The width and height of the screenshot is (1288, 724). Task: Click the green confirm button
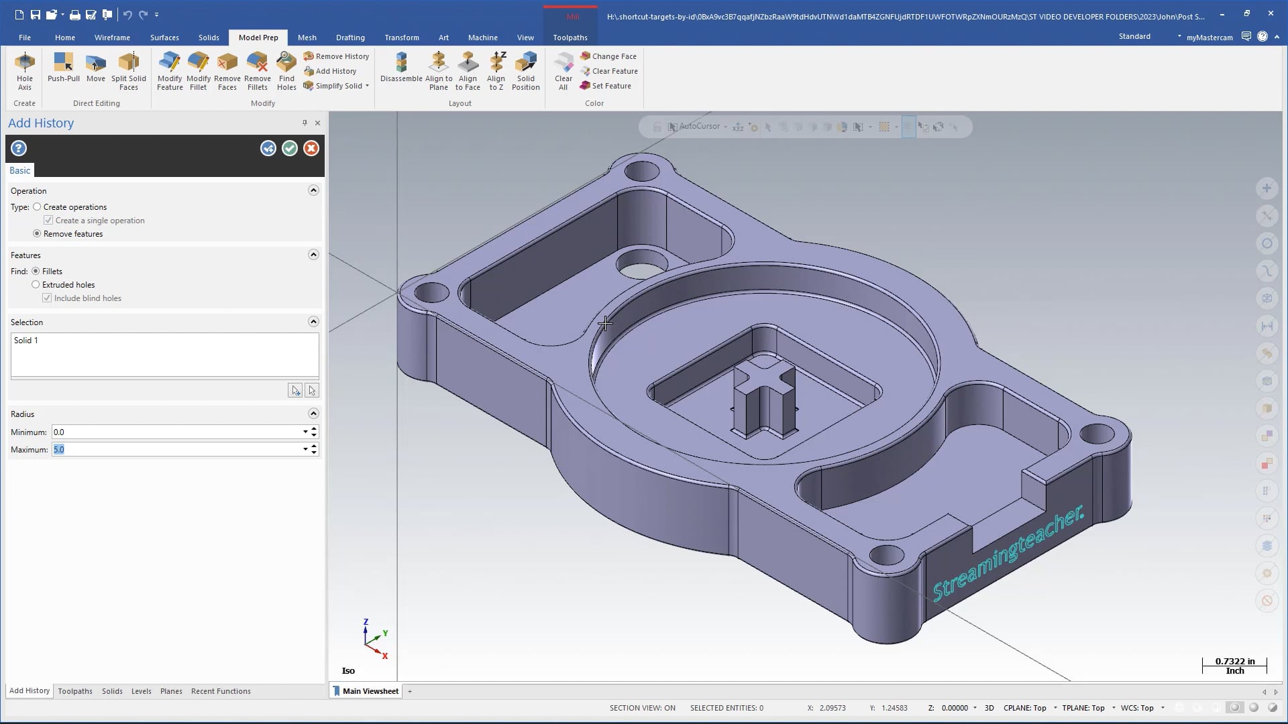point(289,147)
